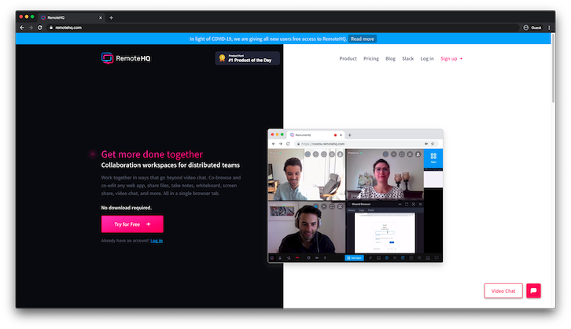571x329 pixels.
Task: Open the Pricing page
Action: click(371, 58)
